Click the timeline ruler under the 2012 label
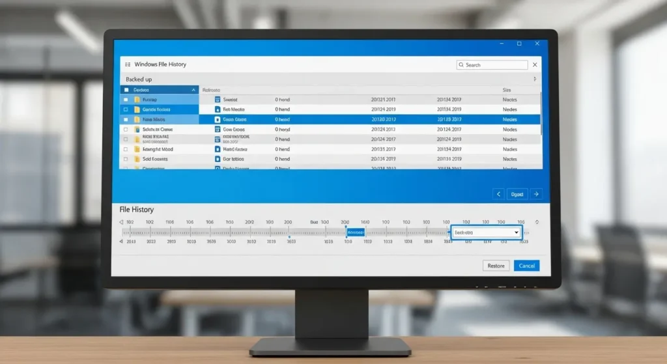This screenshot has width=667, height=364. point(249,232)
